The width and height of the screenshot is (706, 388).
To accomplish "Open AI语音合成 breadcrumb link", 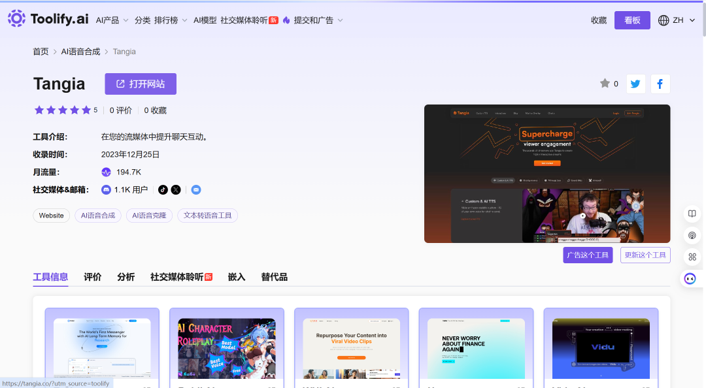I will (x=80, y=52).
